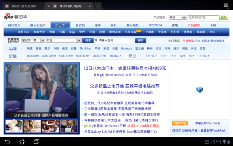Open a new browser tab with plus icon

point(98,6)
